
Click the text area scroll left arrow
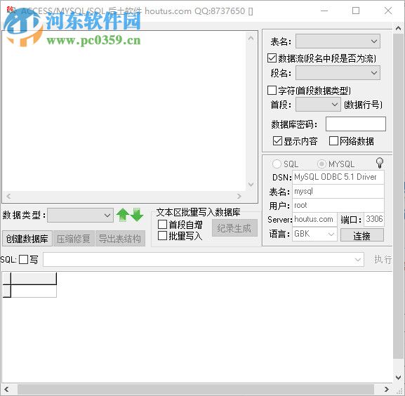pyautogui.click(x=8, y=197)
